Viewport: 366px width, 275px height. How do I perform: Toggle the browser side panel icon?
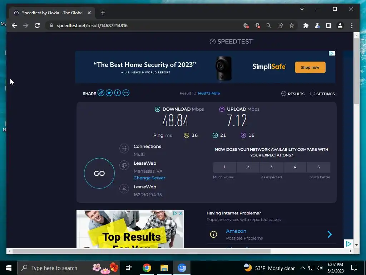click(x=329, y=25)
